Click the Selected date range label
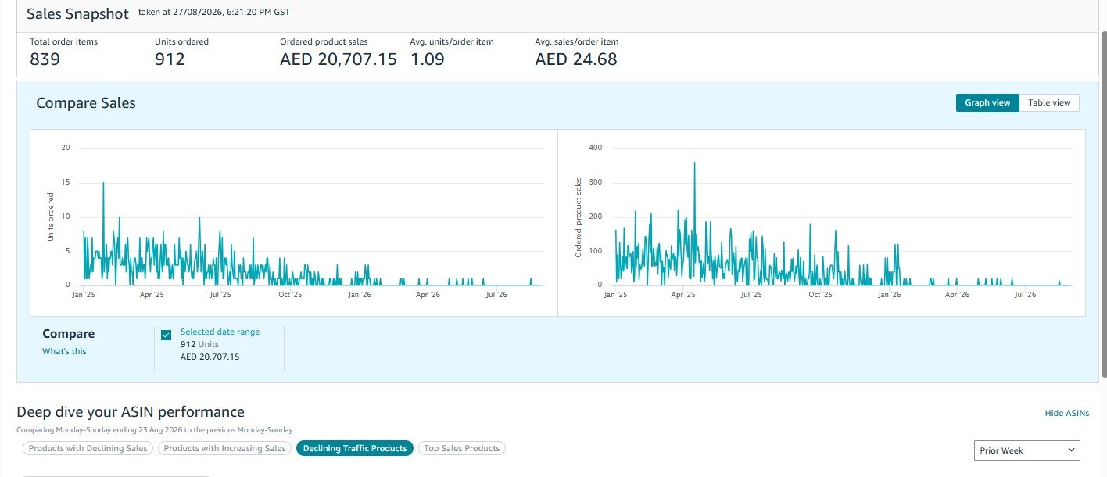The height and width of the screenshot is (477, 1107). coord(220,332)
